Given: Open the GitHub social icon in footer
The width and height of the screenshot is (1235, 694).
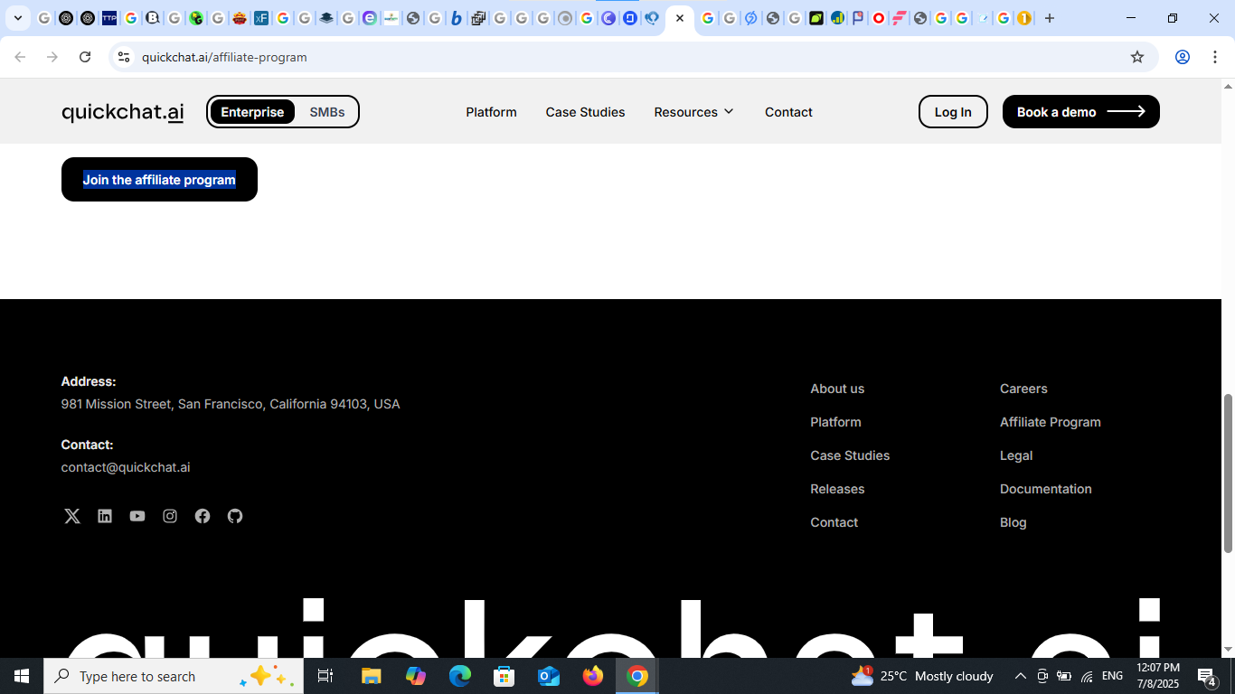Looking at the screenshot, I should pyautogui.click(x=235, y=516).
